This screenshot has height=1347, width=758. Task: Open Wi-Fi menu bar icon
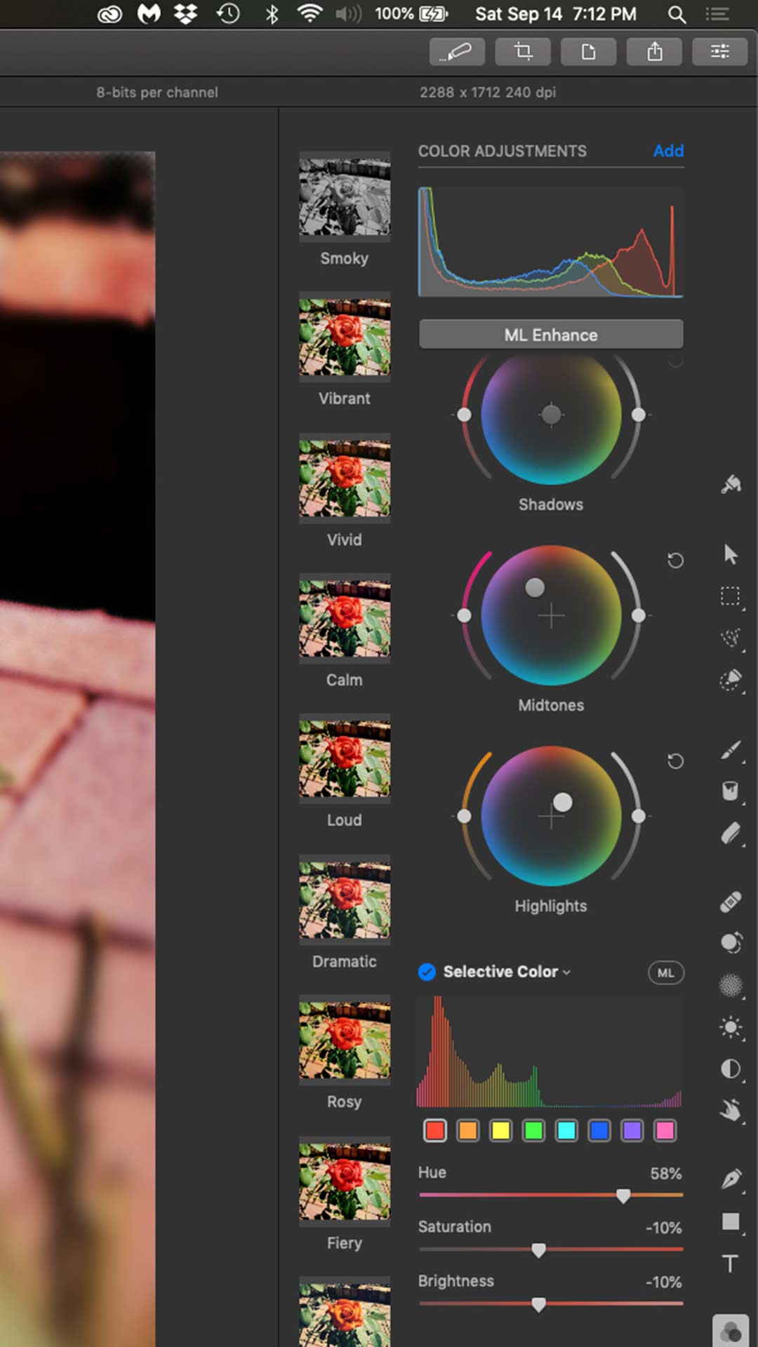click(x=310, y=14)
